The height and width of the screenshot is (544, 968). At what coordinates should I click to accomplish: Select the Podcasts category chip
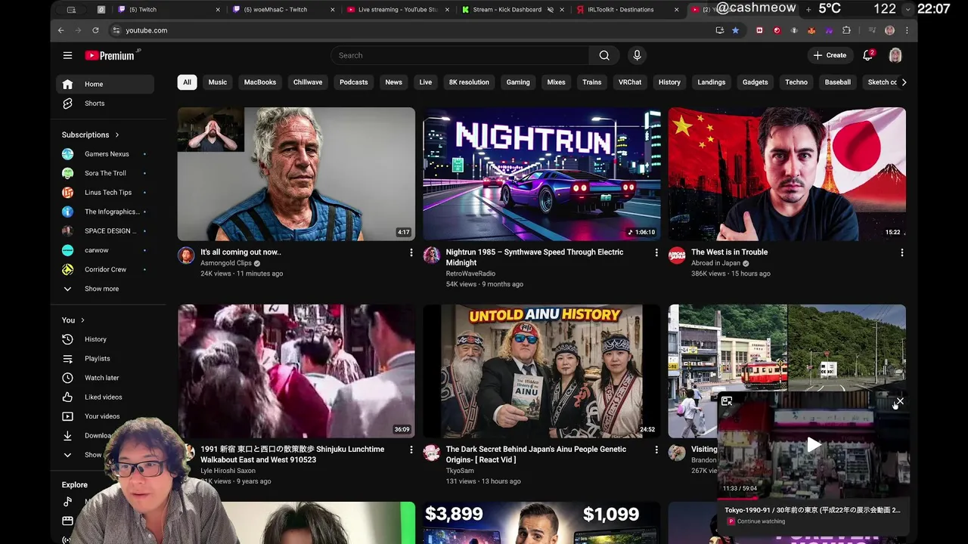tap(354, 82)
